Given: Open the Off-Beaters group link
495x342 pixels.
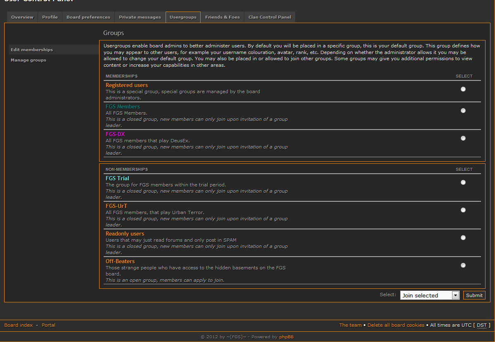Looking at the screenshot, I should 120,261.
